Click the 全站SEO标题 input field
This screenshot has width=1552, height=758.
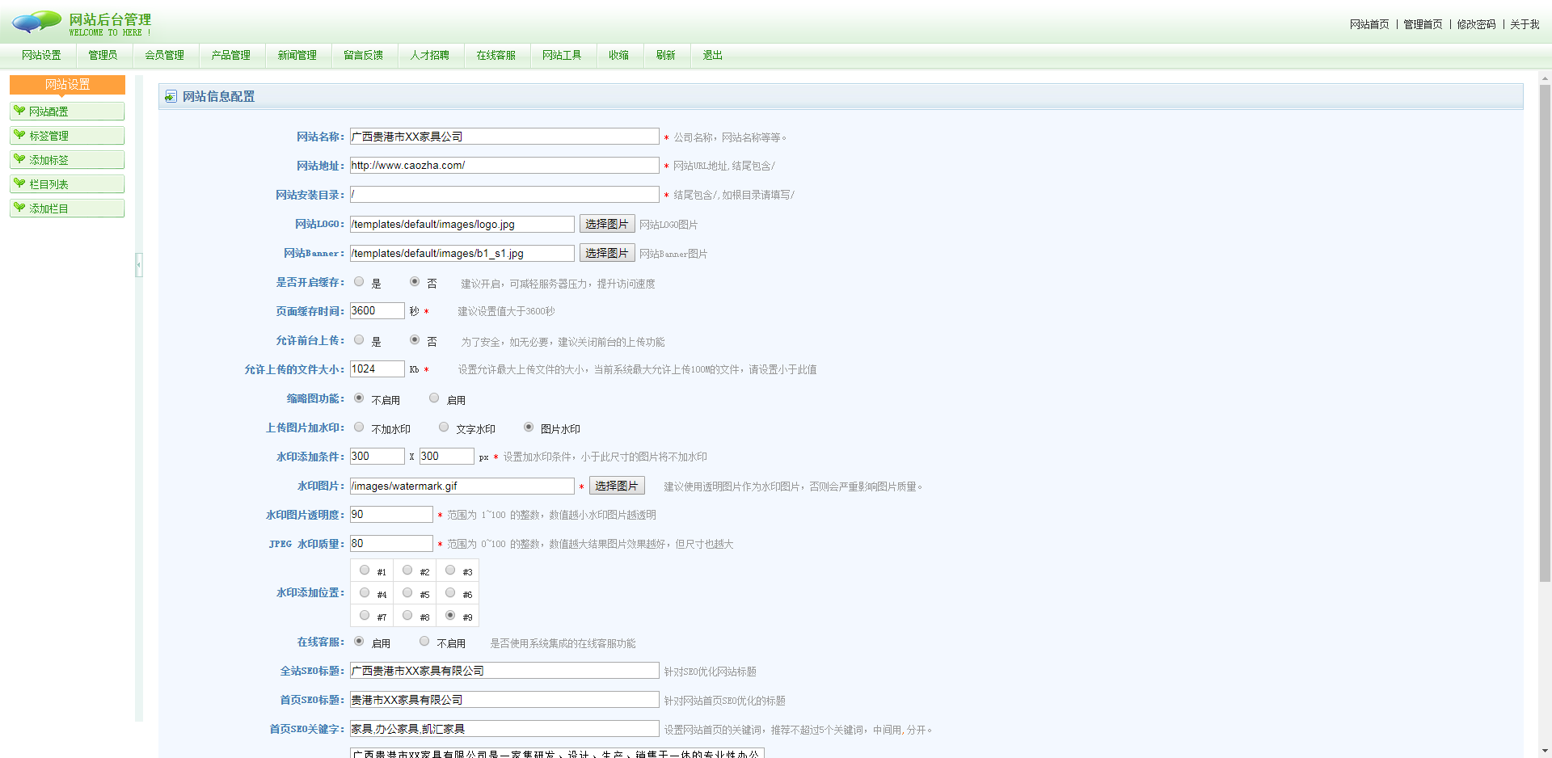tap(504, 671)
